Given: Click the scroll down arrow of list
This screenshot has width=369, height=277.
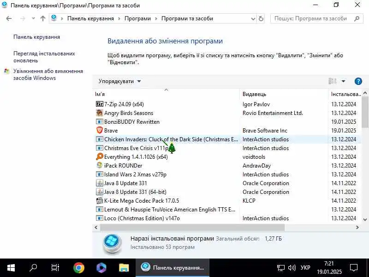Looking at the screenshot, I should point(365,220).
